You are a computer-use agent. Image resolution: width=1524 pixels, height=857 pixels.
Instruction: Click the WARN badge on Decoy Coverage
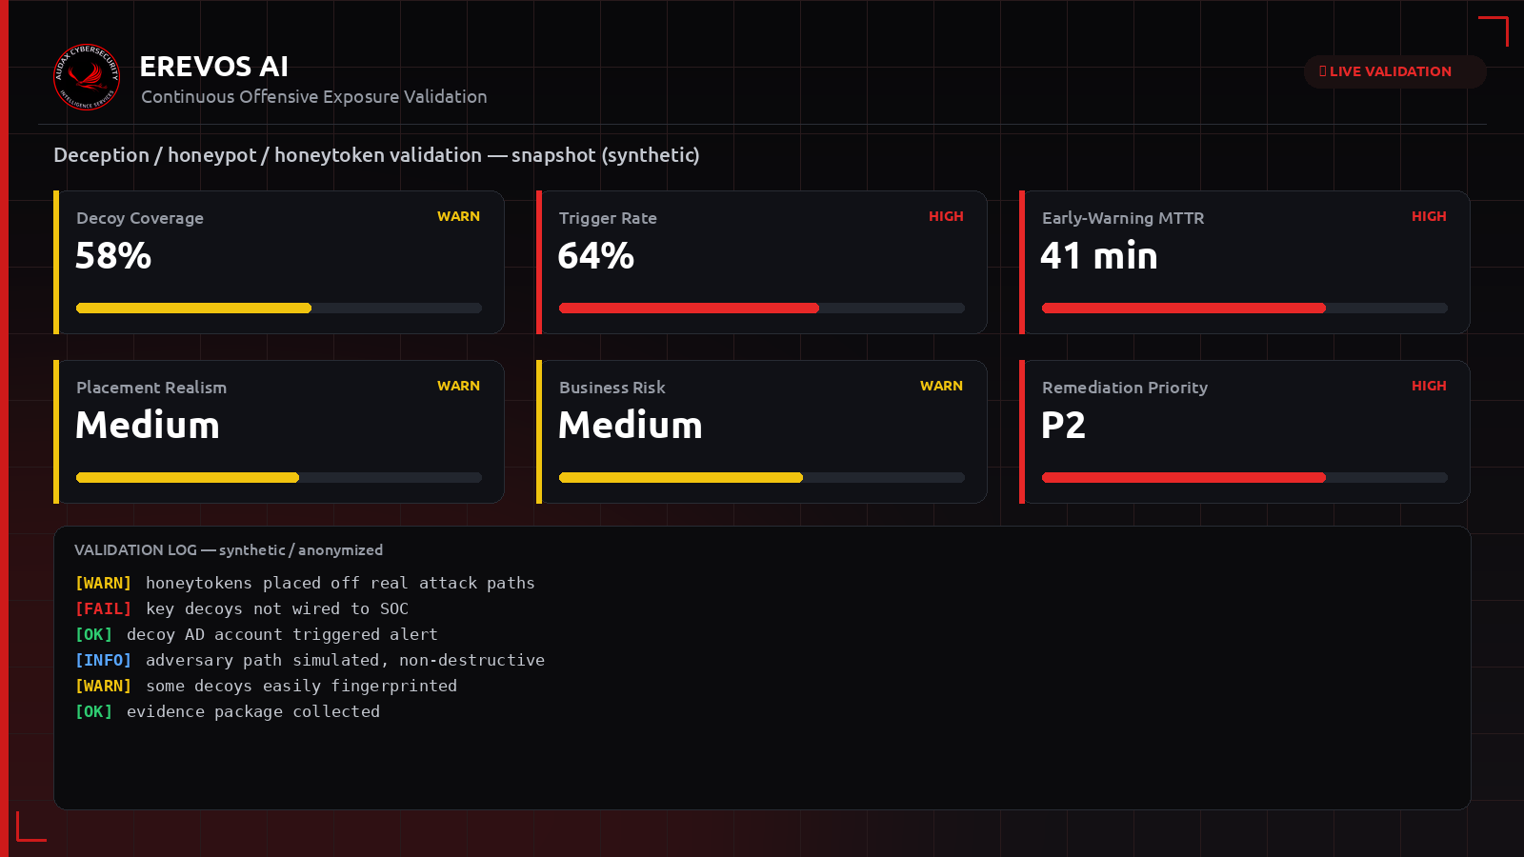point(458,216)
